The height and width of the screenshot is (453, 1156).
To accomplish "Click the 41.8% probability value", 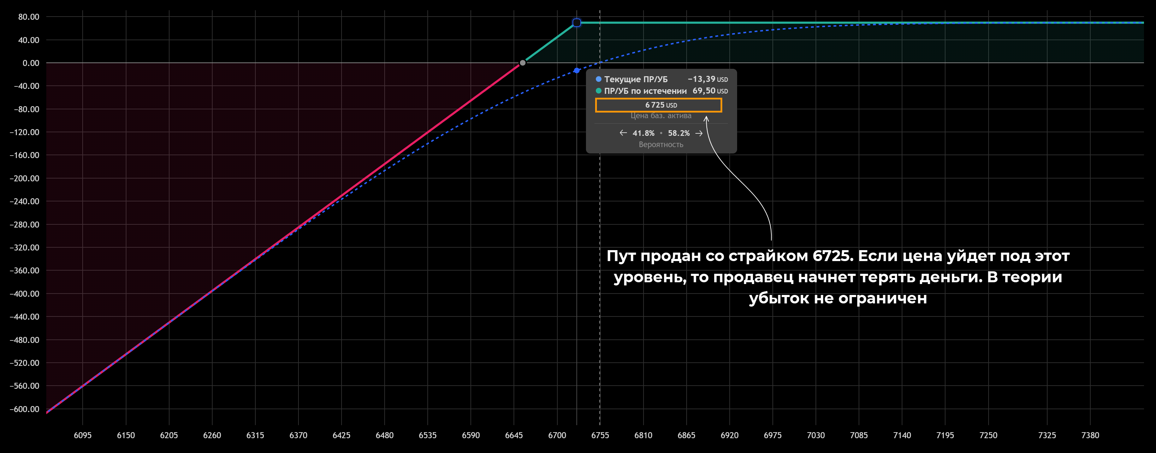I will pyautogui.click(x=643, y=133).
